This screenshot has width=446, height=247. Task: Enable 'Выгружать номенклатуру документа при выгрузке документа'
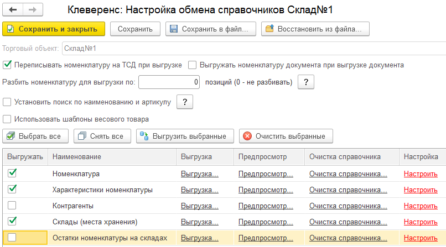click(192, 65)
